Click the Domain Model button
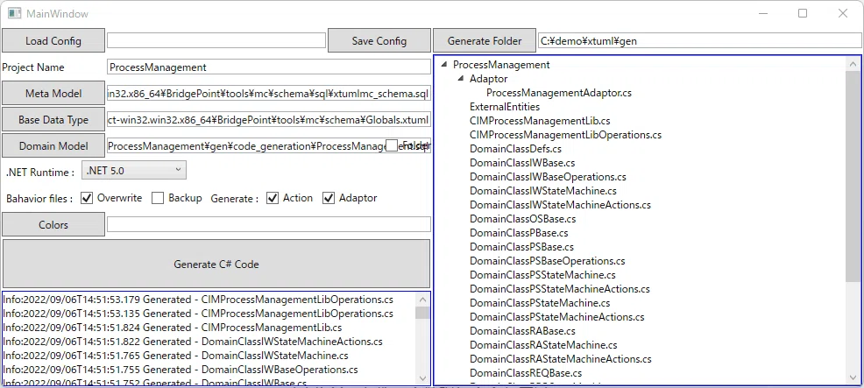 coord(53,146)
